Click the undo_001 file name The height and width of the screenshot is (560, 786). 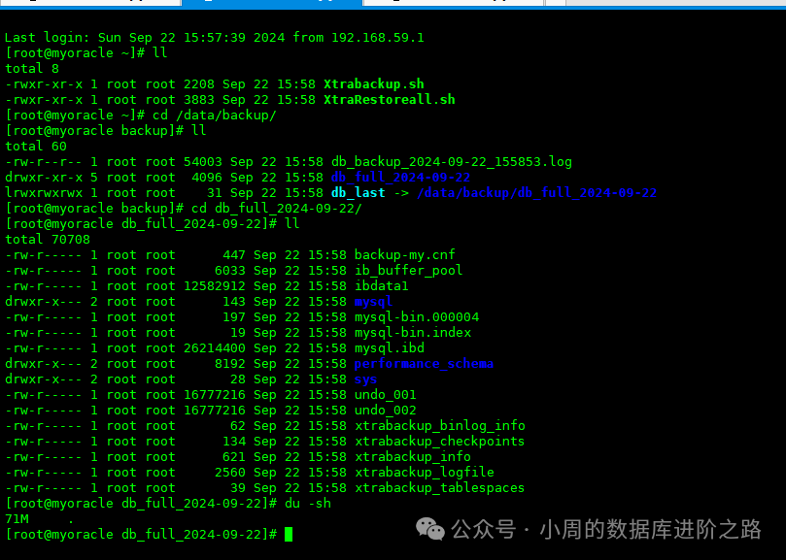[x=386, y=395]
